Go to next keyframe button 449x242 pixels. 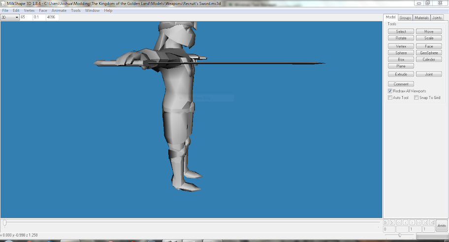[425, 222]
